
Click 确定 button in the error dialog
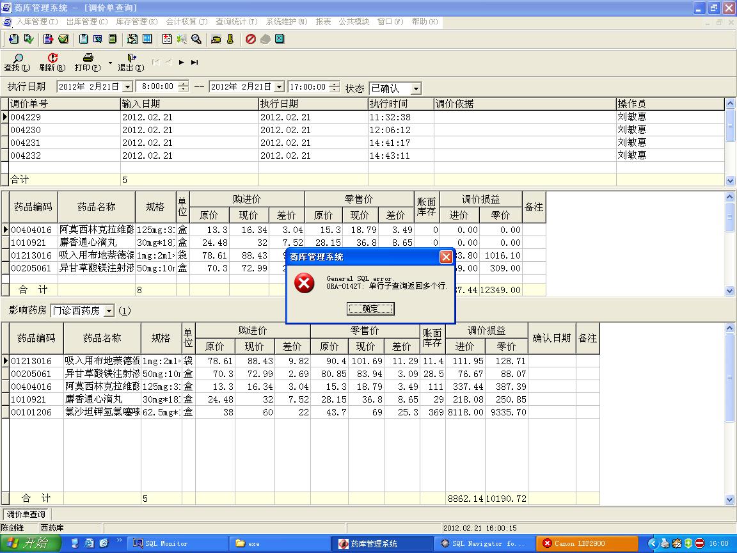coord(370,309)
